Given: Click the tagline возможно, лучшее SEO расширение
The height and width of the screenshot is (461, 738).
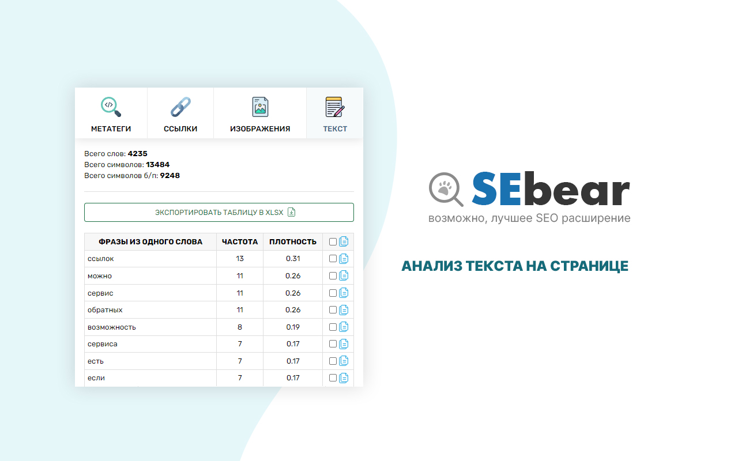Looking at the screenshot, I should (x=529, y=218).
